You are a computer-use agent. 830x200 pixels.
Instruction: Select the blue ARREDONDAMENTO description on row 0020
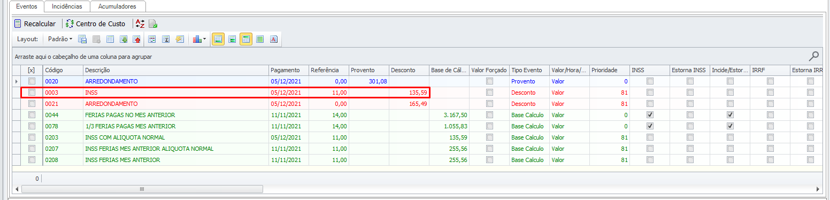tap(111, 81)
